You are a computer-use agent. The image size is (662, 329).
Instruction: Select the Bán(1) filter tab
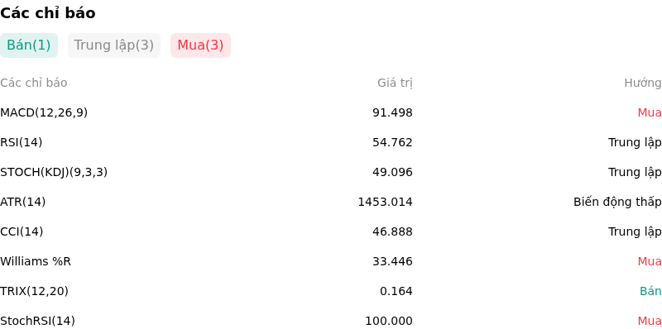pyautogui.click(x=29, y=45)
